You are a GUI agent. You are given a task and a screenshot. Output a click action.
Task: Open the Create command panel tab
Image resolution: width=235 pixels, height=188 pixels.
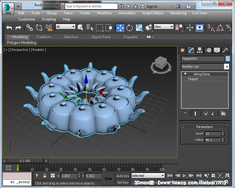183,50
